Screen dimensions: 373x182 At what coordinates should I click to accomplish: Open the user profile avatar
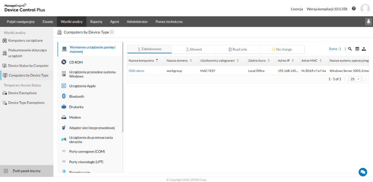click(x=365, y=8)
